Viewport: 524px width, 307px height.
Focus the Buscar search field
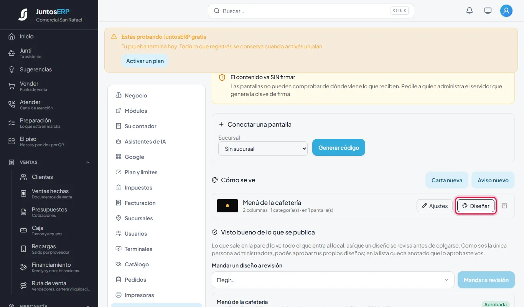pyautogui.click(x=311, y=11)
